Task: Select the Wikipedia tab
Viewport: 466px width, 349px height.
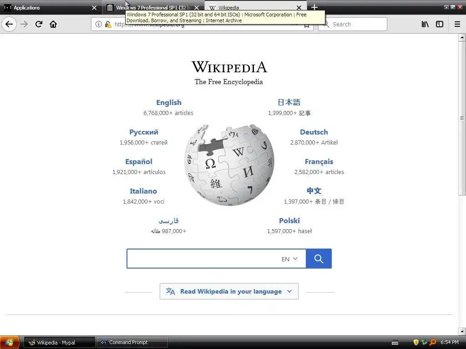Action: [256, 7]
